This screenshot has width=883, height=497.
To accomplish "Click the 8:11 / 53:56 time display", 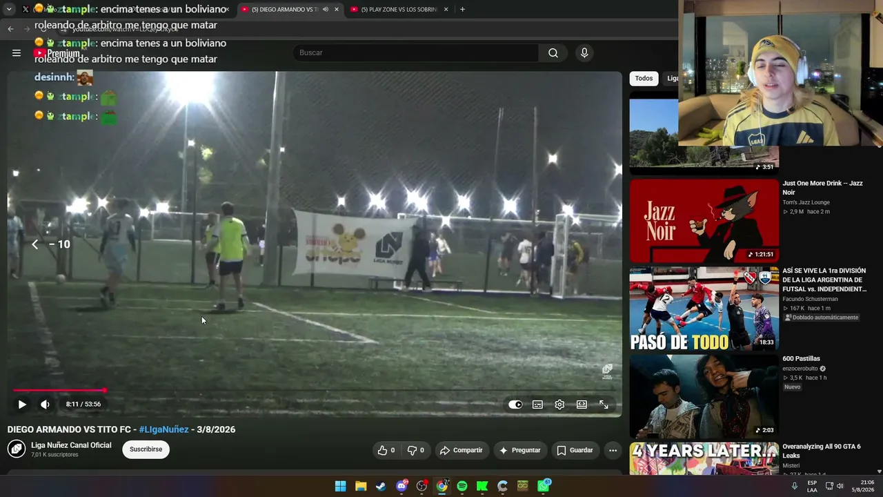I will [83, 405].
